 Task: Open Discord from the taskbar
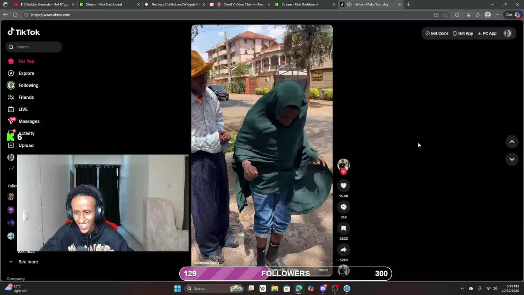pos(323,288)
